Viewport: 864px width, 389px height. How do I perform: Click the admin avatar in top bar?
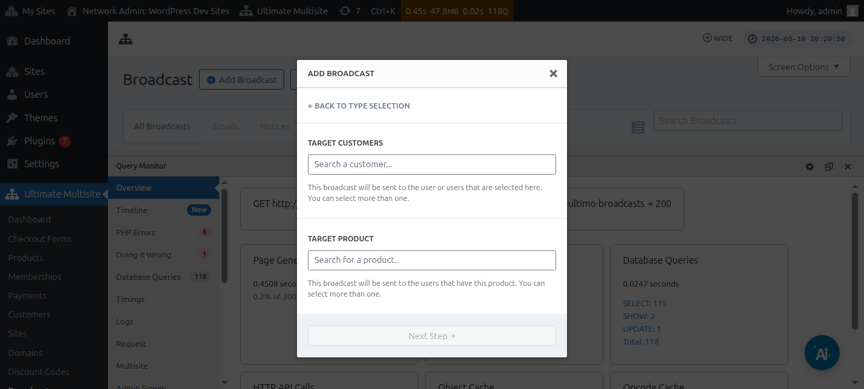pyautogui.click(x=853, y=11)
